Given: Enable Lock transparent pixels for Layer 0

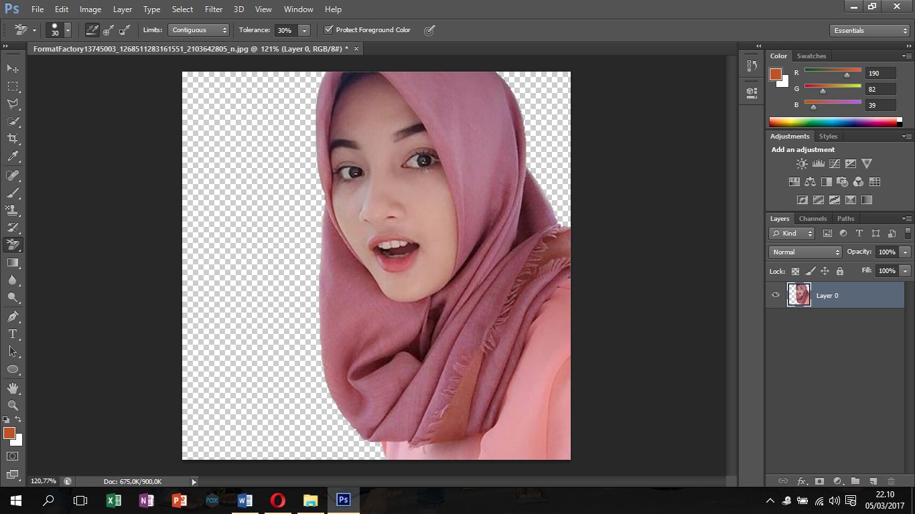Looking at the screenshot, I should pos(796,271).
